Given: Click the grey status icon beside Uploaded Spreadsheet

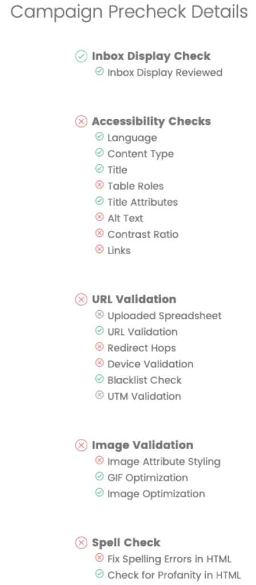Looking at the screenshot, I should pyautogui.click(x=99, y=315).
